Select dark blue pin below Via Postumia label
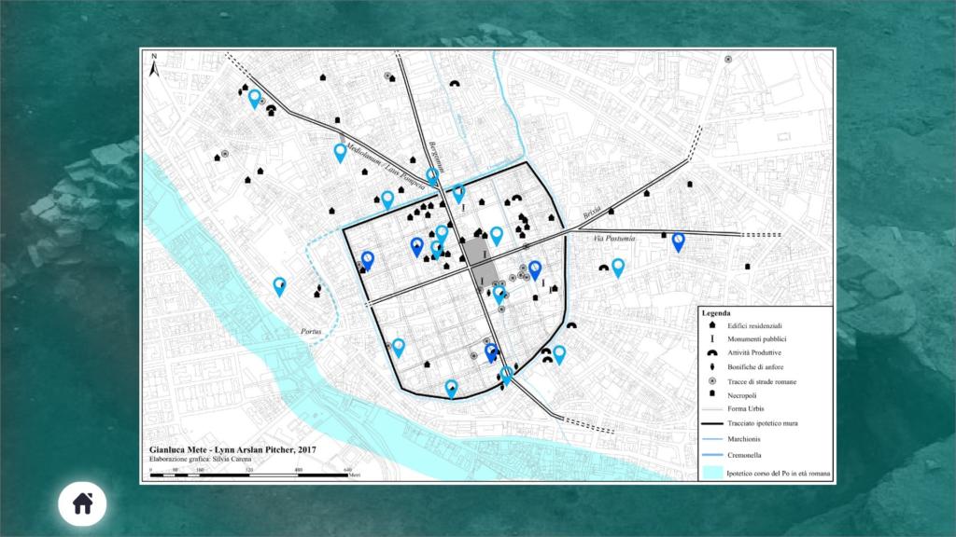 point(678,241)
